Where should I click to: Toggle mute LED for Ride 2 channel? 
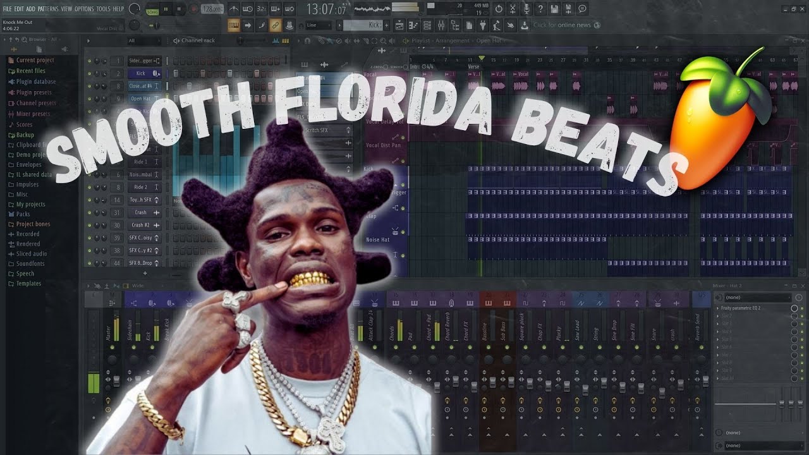pos(89,188)
